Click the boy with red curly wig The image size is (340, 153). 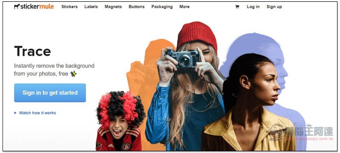tap(120, 121)
